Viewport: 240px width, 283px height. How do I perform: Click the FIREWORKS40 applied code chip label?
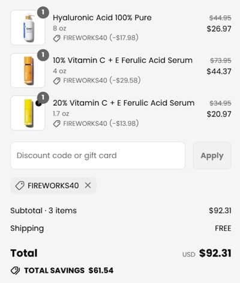[53, 186]
